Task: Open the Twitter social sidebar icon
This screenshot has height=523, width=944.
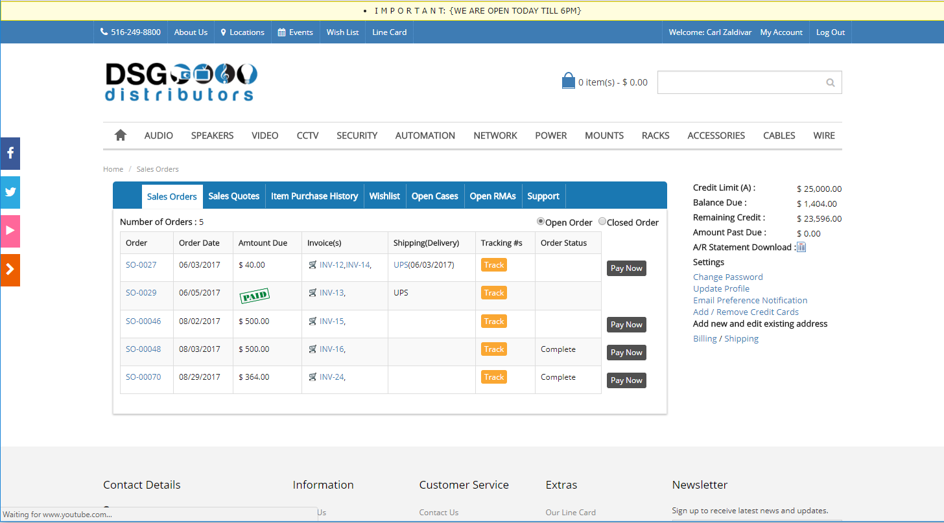Action: 10,192
